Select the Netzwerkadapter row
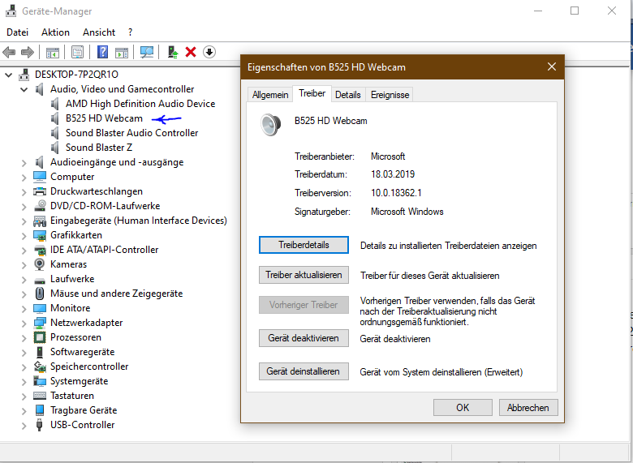Screen dimensions: 633x463 (86, 323)
